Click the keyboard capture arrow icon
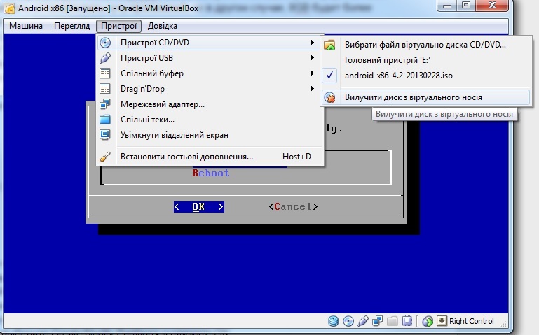The width and height of the screenshot is (539, 335). pyautogui.click(x=442, y=321)
